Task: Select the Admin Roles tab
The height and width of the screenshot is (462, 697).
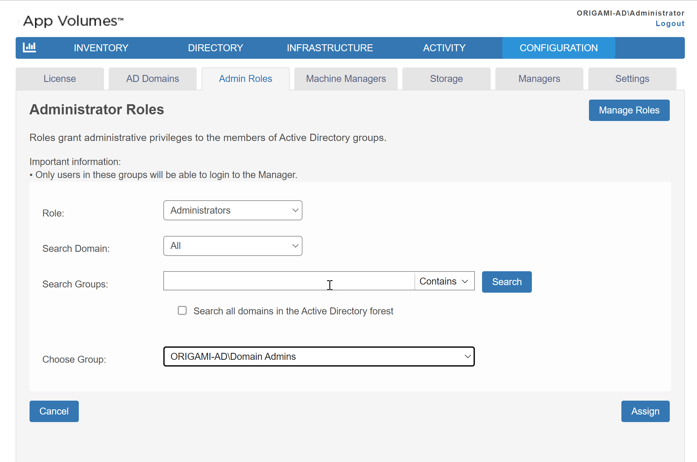Action: 246,79
